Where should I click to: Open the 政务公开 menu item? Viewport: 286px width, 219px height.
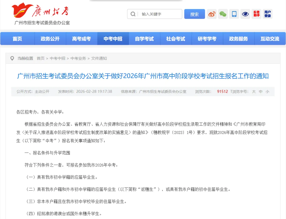pos(50,39)
